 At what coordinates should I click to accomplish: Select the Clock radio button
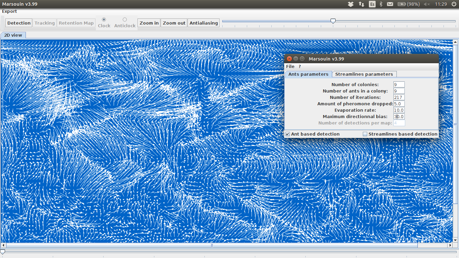tap(104, 20)
